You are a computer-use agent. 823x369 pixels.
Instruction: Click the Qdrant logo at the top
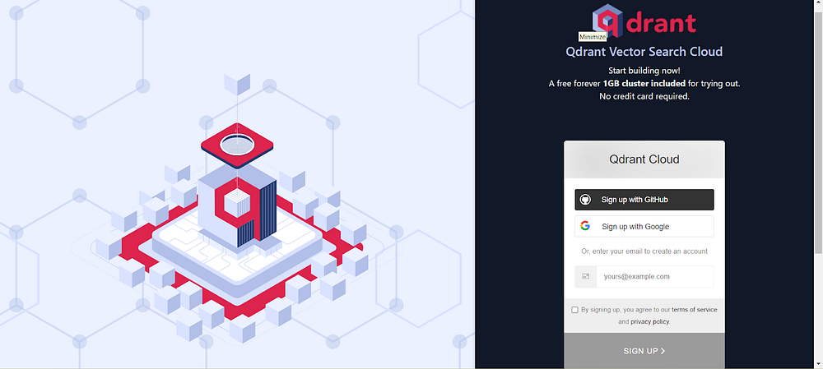click(644, 21)
